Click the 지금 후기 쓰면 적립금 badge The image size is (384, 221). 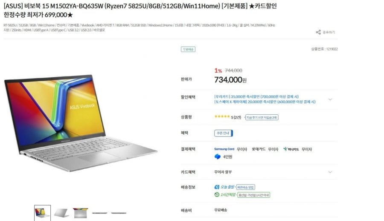pos(262,118)
